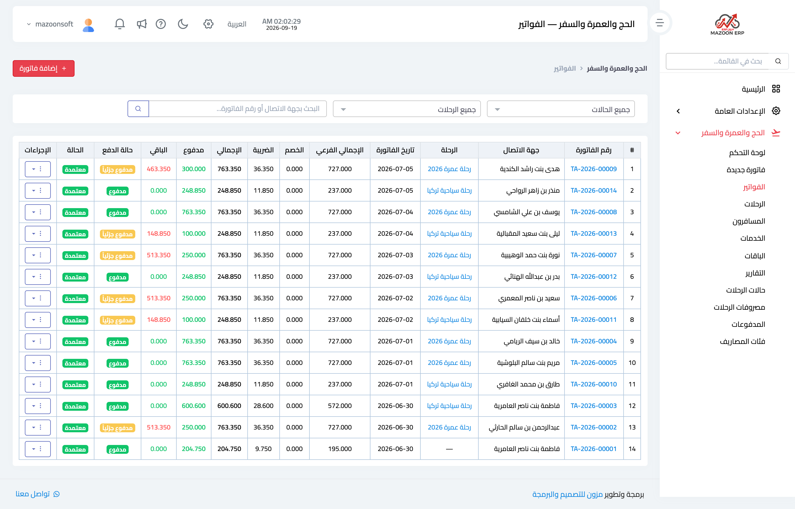Open the mazoonsoft user account dropdown
The image size is (795, 509).
click(x=50, y=24)
